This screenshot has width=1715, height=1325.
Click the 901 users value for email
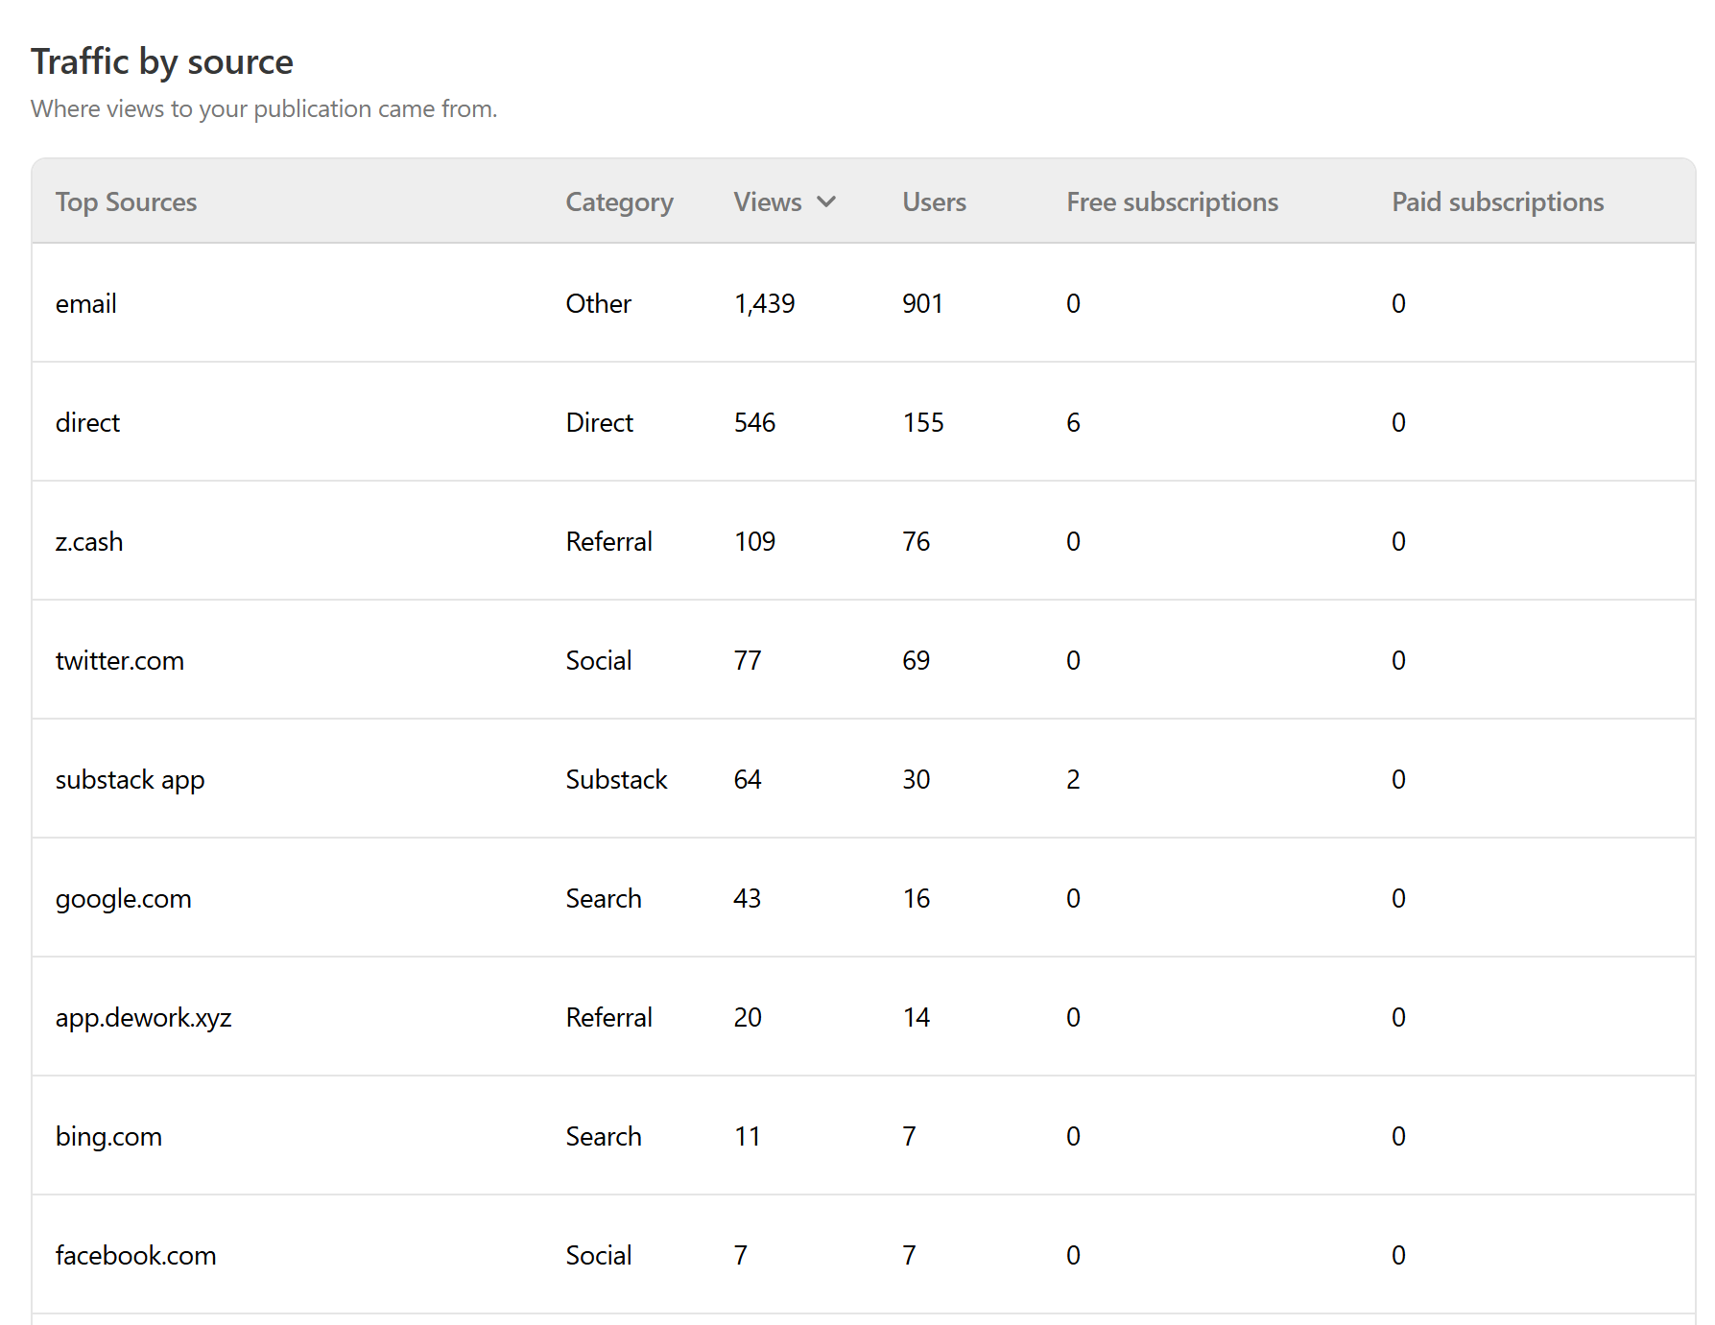[922, 303]
